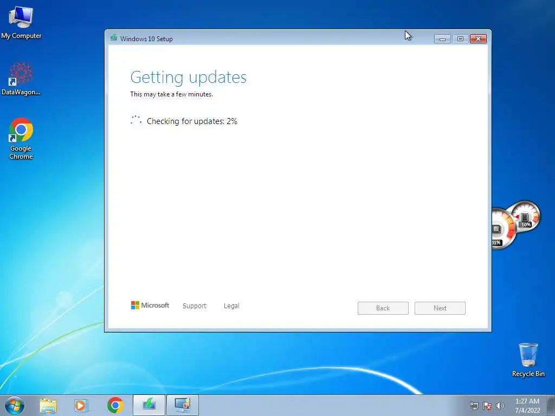Image resolution: width=555 pixels, height=416 pixels.
Task: Close the Windows 10 Setup window
Action: pos(478,39)
